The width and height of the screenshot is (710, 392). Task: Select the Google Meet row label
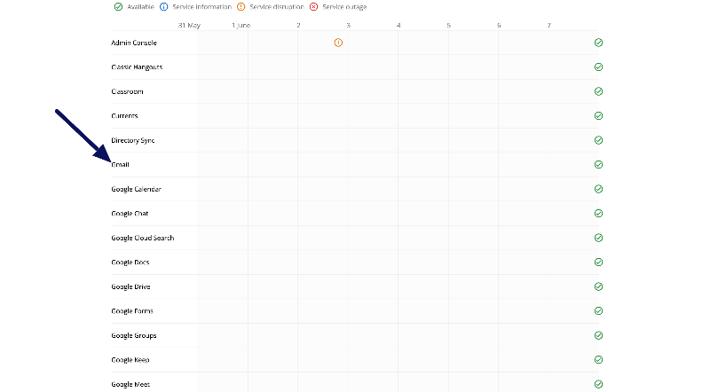pos(130,385)
